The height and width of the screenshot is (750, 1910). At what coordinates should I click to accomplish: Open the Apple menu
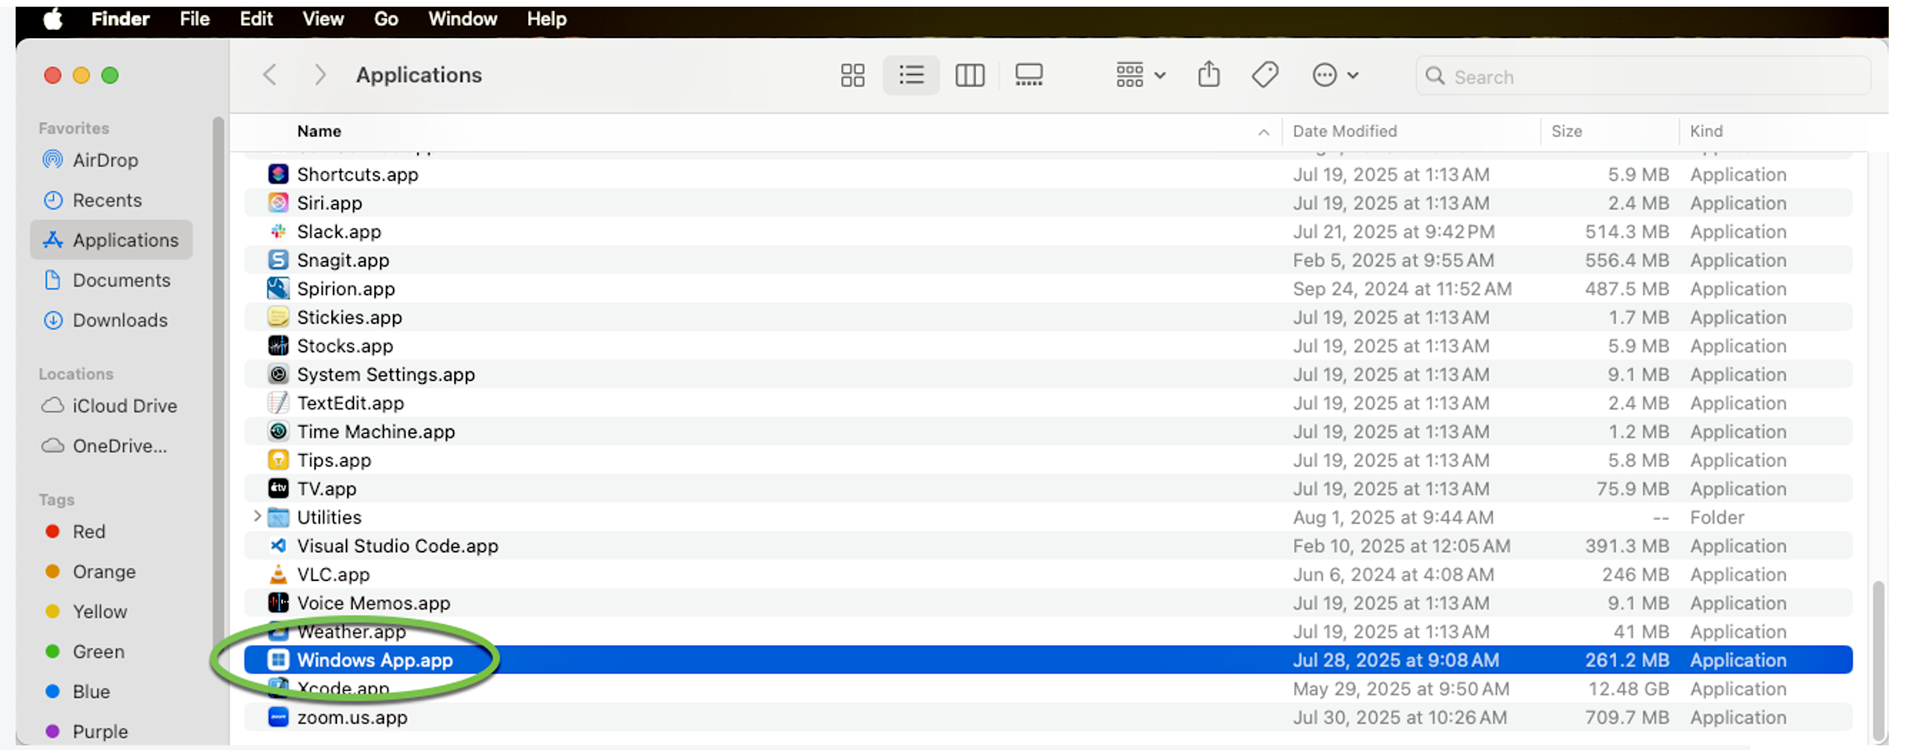click(x=53, y=18)
